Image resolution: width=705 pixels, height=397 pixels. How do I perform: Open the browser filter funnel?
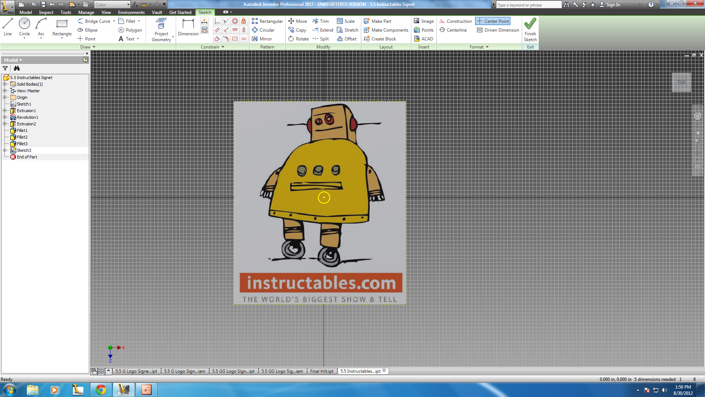tap(5, 68)
